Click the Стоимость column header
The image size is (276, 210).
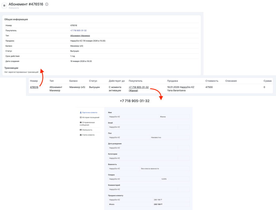click(212, 81)
